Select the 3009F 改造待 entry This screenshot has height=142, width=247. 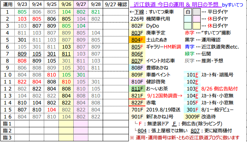coord(200,117)
